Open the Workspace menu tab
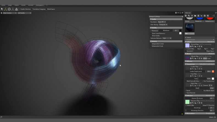217x122 pixels. point(40,5)
